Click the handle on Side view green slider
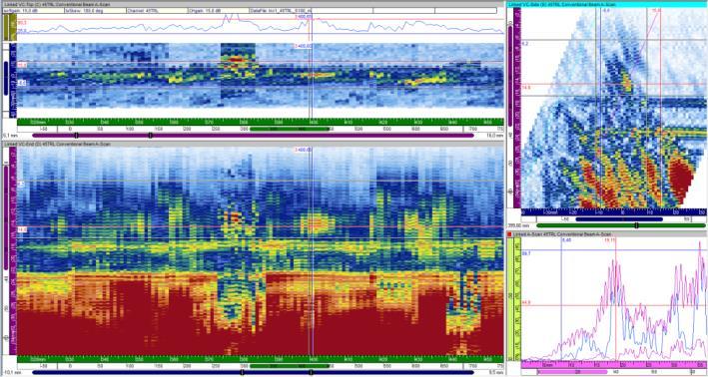The height and width of the screenshot is (377, 708). 636,225
